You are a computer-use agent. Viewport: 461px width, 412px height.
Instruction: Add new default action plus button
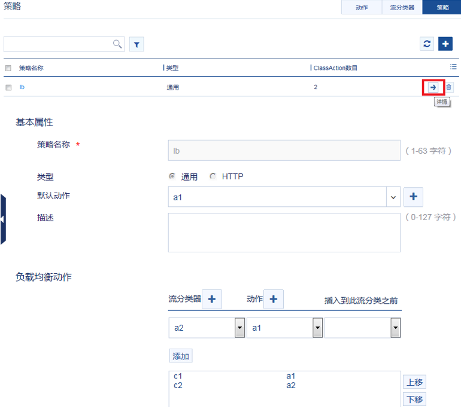(x=414, y=197)
